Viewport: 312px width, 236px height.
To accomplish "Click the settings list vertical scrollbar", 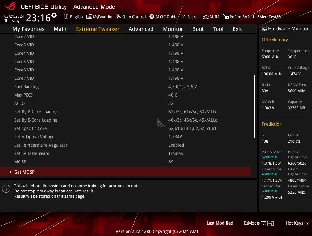I will coord(255,106).
